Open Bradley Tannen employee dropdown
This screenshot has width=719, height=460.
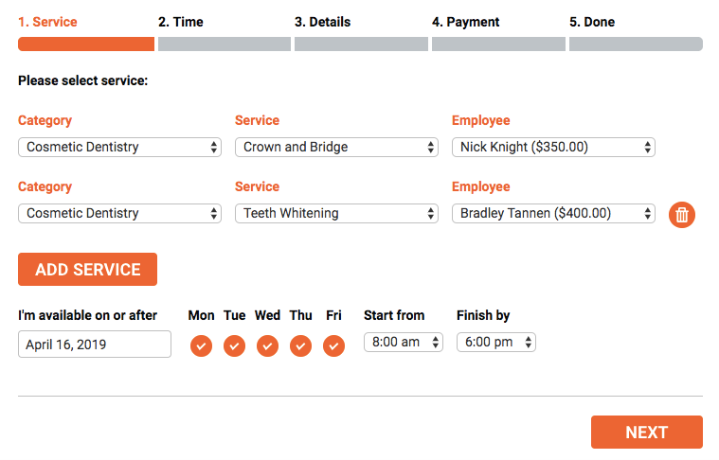[553, 214]
